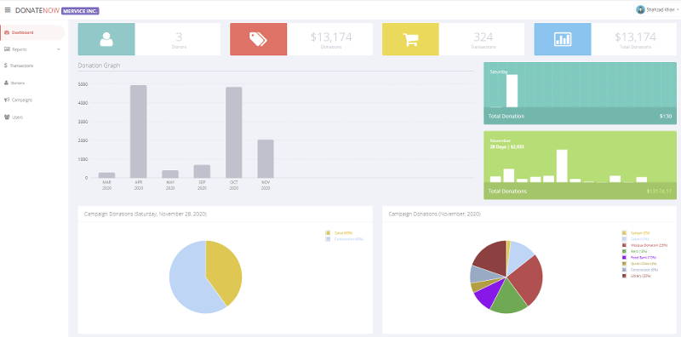Screen dimensions: 681x337
Task: Click the NOV 2020 bar
Action: 266,159
